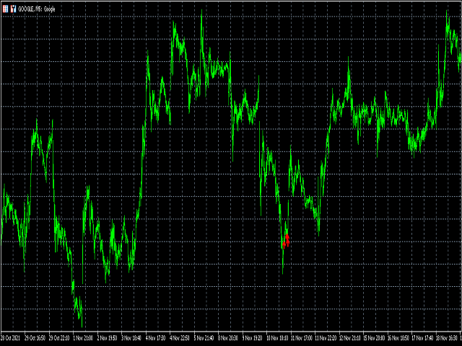The height and width of the screenshot is (346, 462).
Task: Click the 5 Nov 21:40 time label
Action: click(205, 337)
